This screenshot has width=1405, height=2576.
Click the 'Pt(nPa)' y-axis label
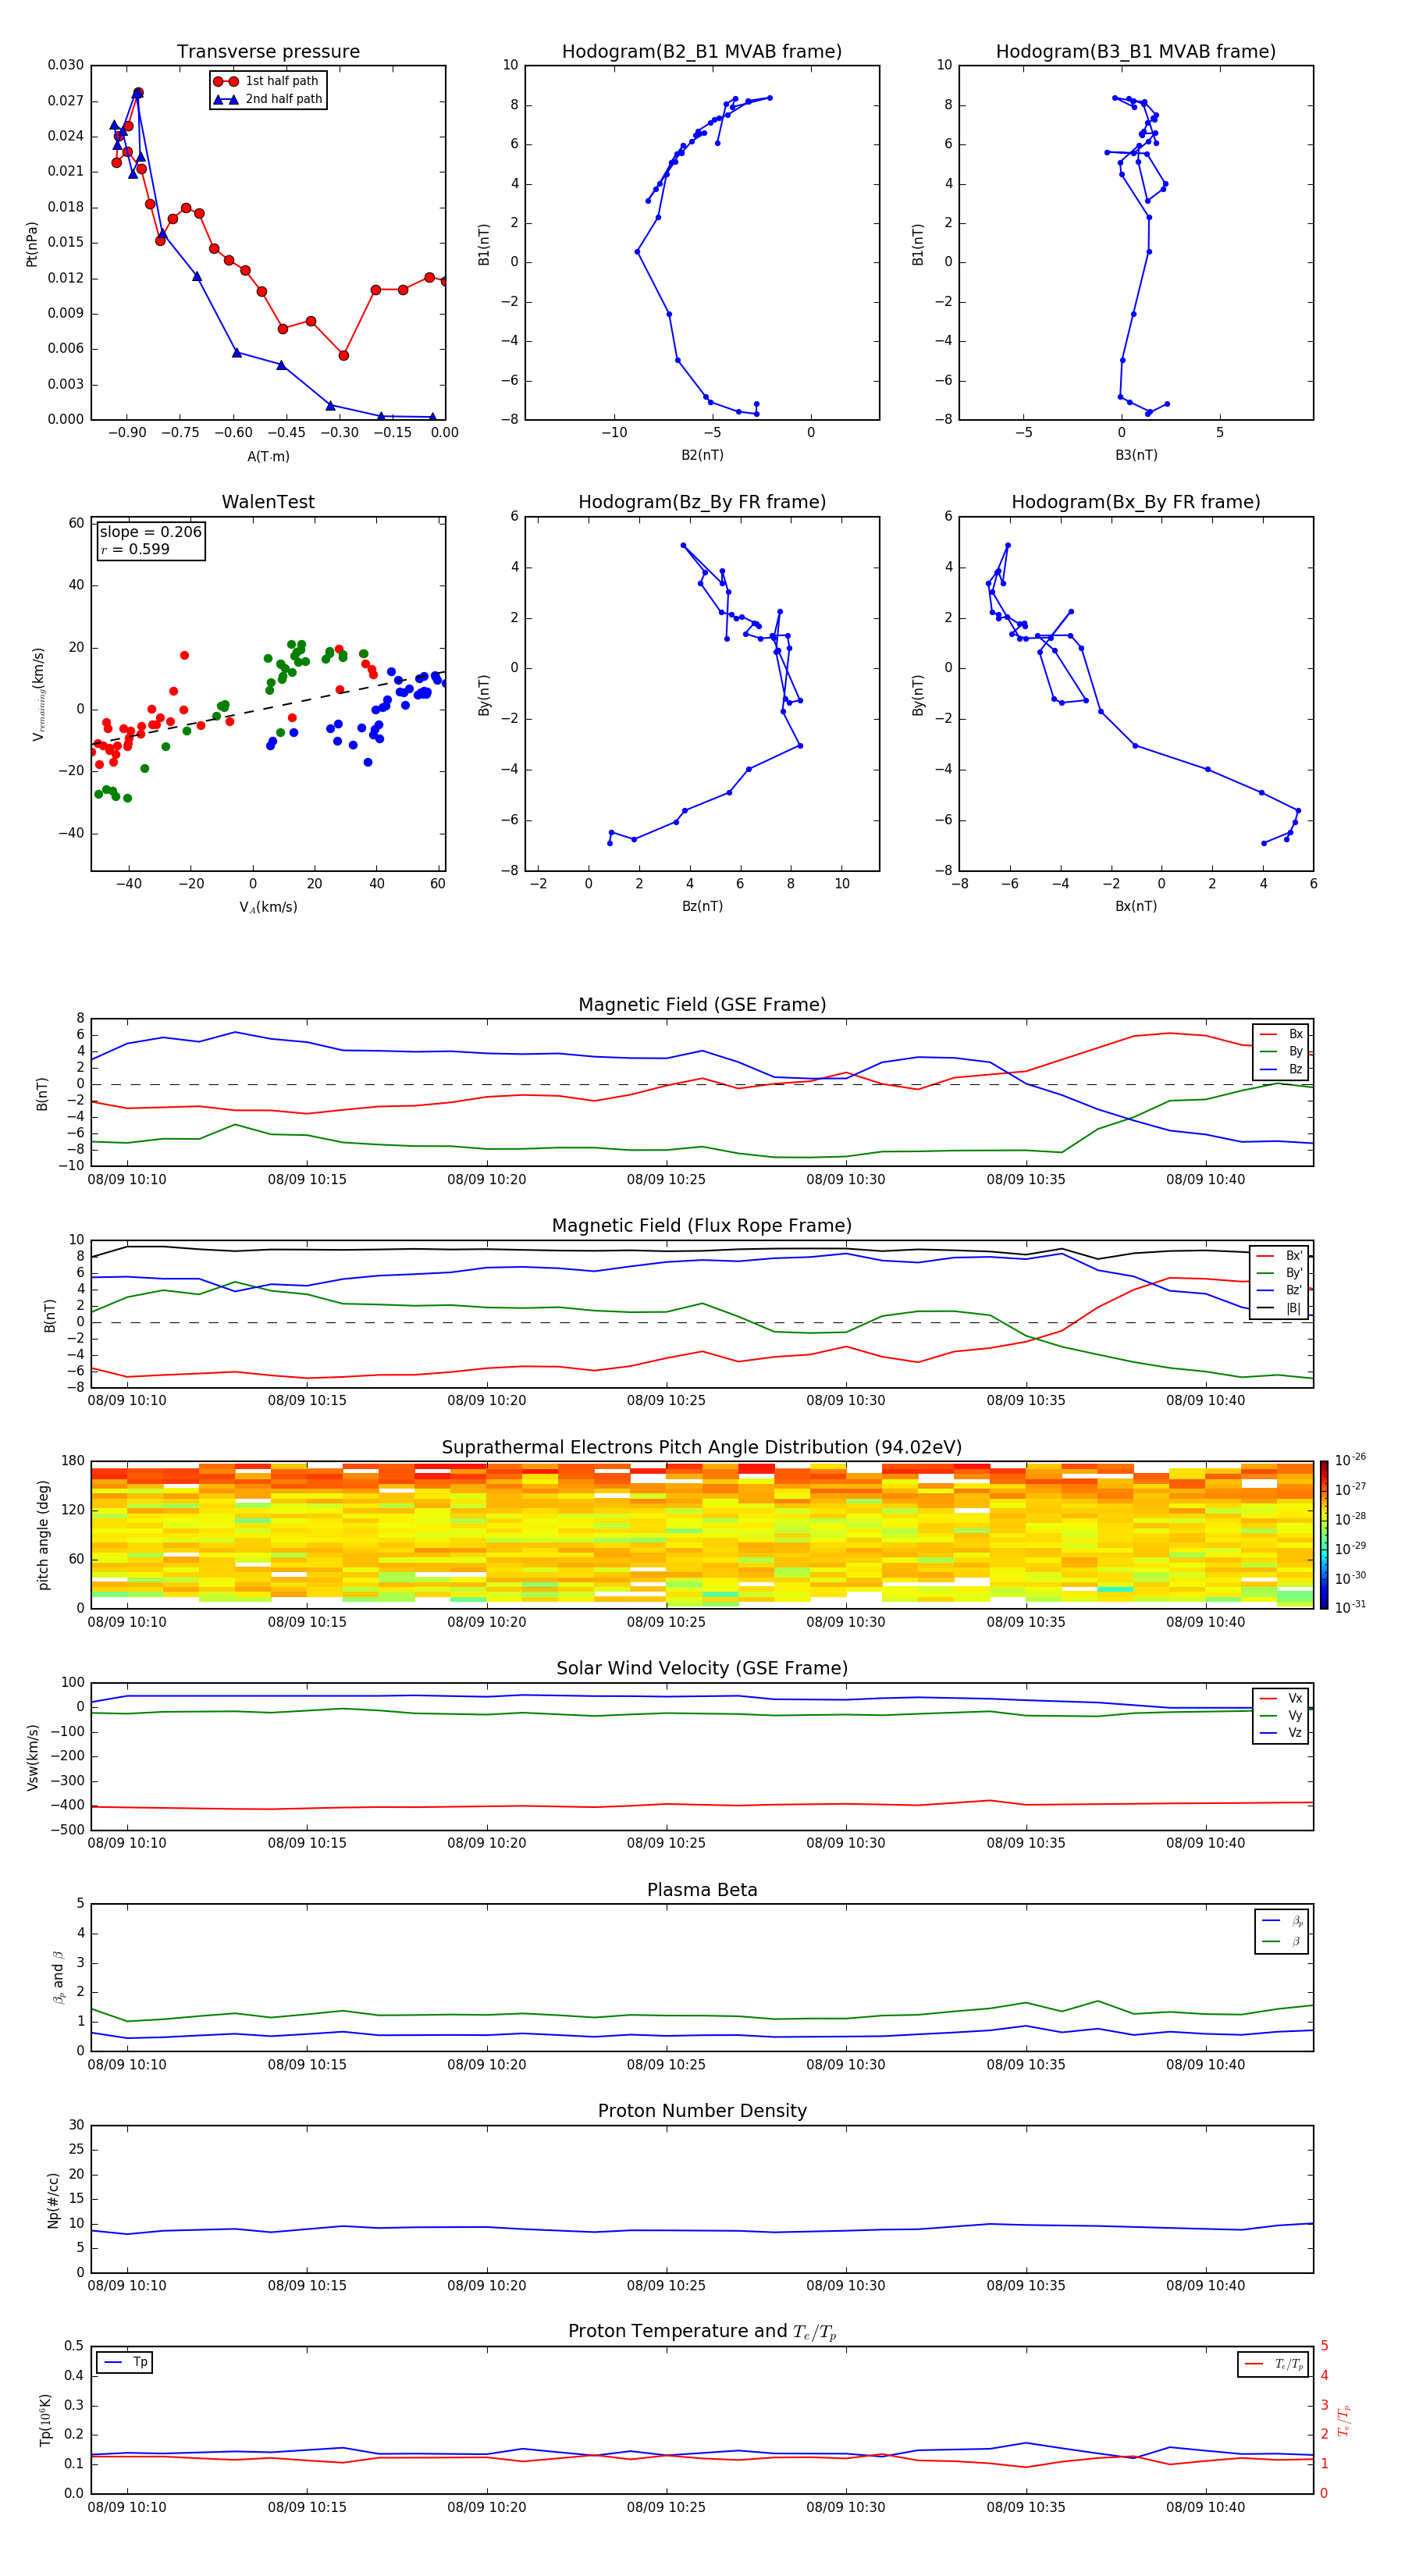pos(32,243)
